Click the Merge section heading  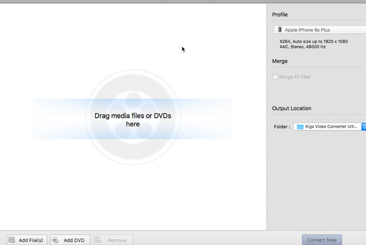(279, 61)
